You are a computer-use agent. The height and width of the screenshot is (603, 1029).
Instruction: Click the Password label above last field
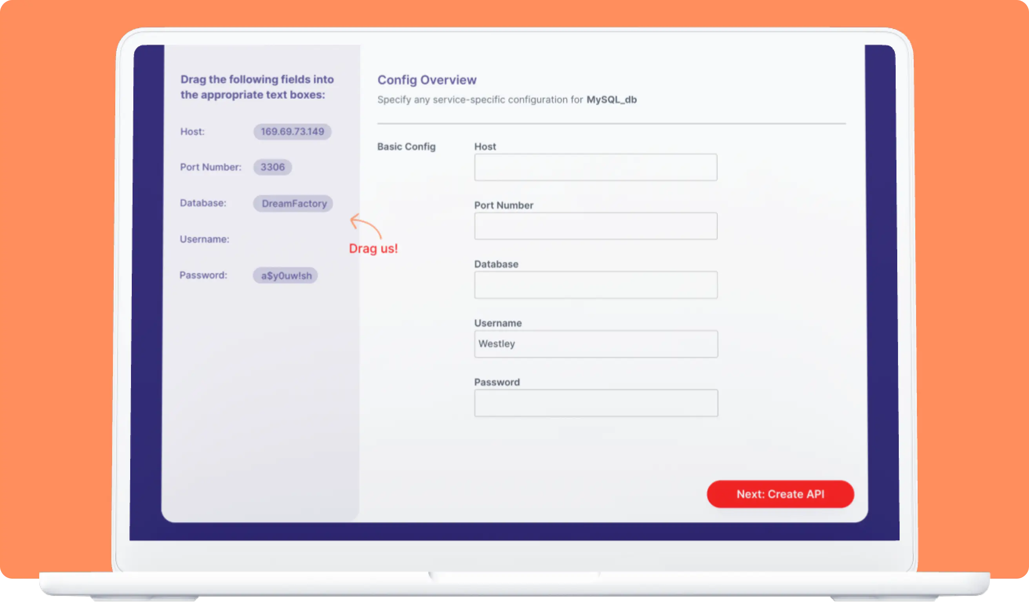point(496,382)
